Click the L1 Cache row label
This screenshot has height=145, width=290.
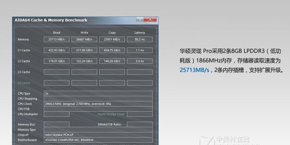(x=24, y=50)
